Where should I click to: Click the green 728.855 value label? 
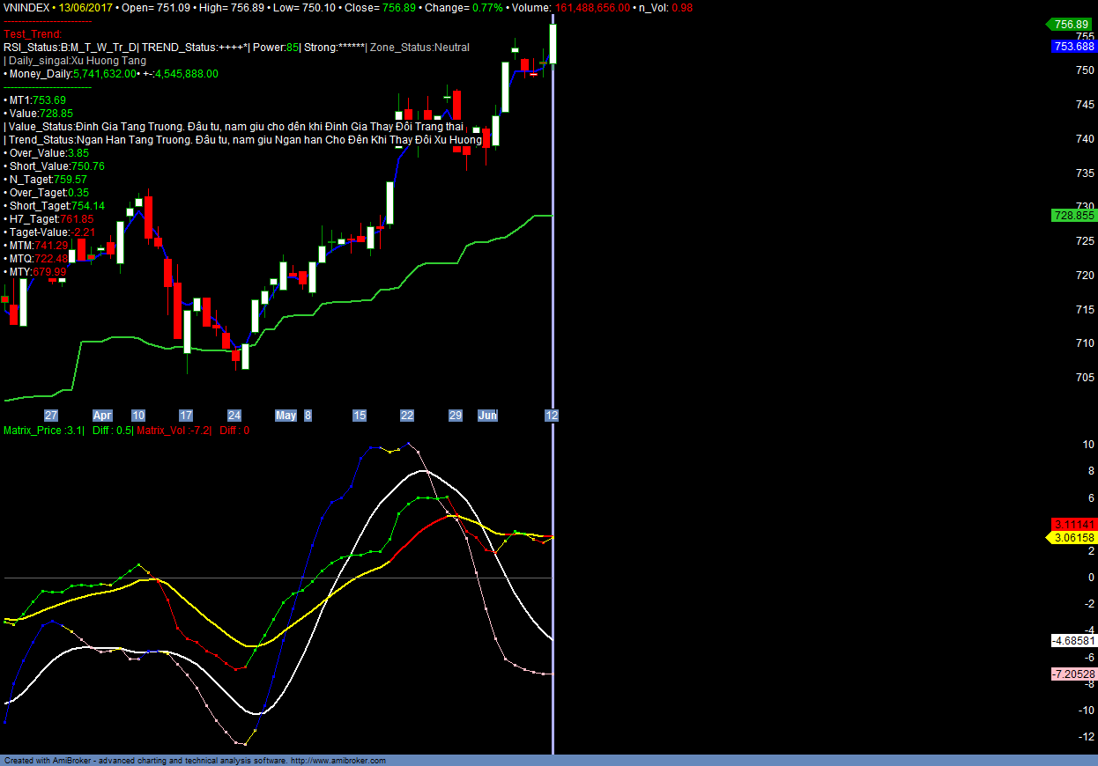tap(1073, 215)
